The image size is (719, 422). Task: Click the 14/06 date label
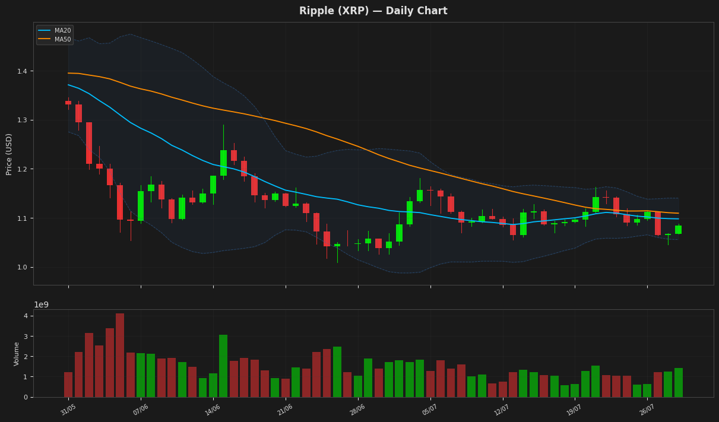[x=213, y=410]
